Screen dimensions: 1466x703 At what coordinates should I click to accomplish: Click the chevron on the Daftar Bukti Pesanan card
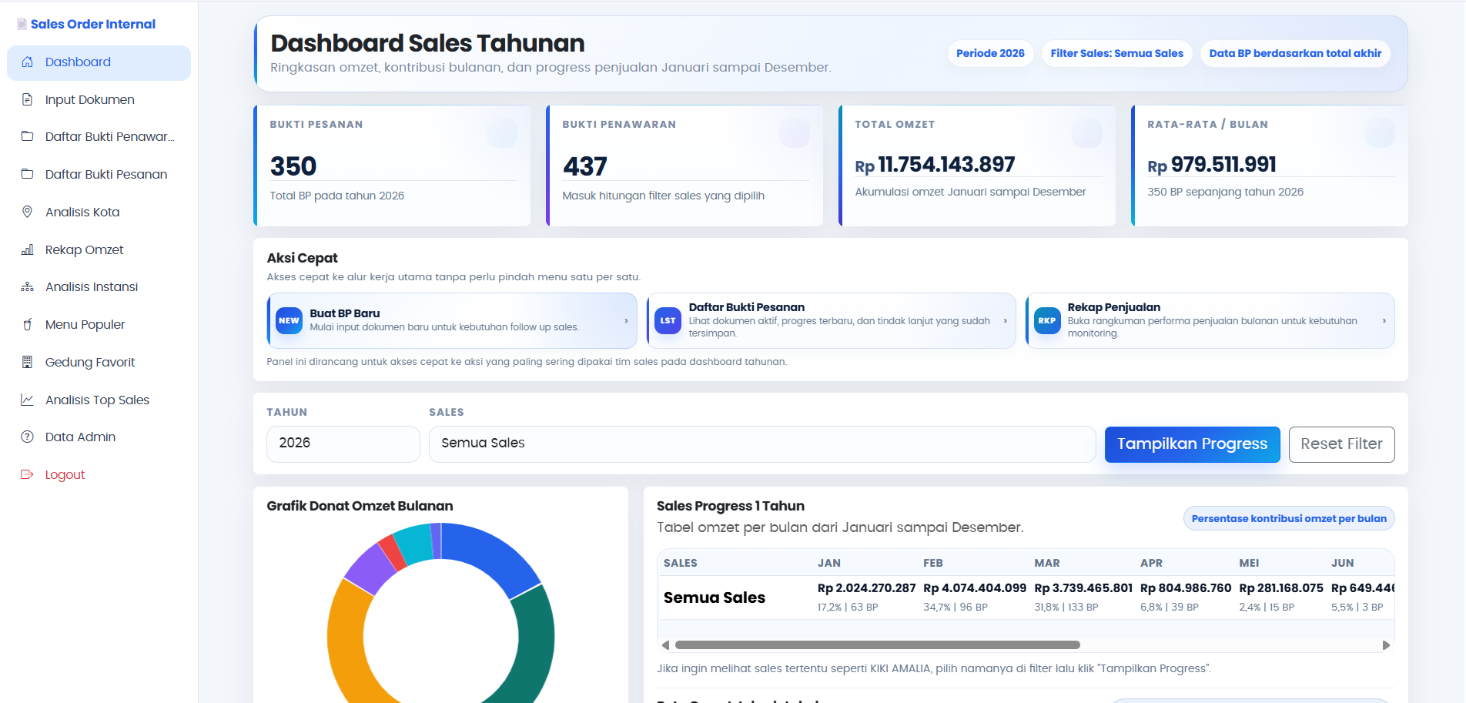click(x=1005, y=320)
